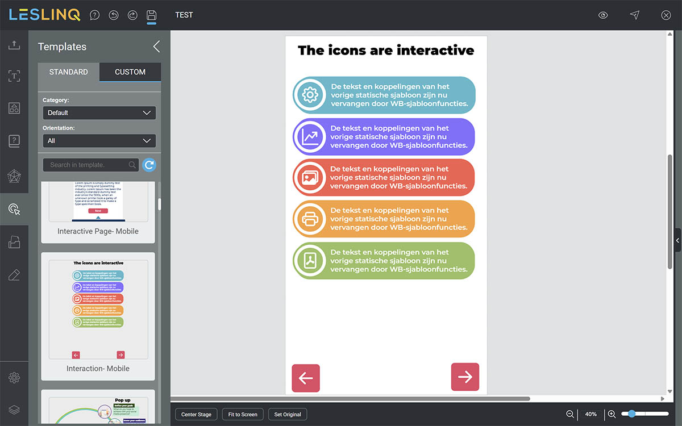
Task: Open the layers stack icon
Action: pos(14,410)
